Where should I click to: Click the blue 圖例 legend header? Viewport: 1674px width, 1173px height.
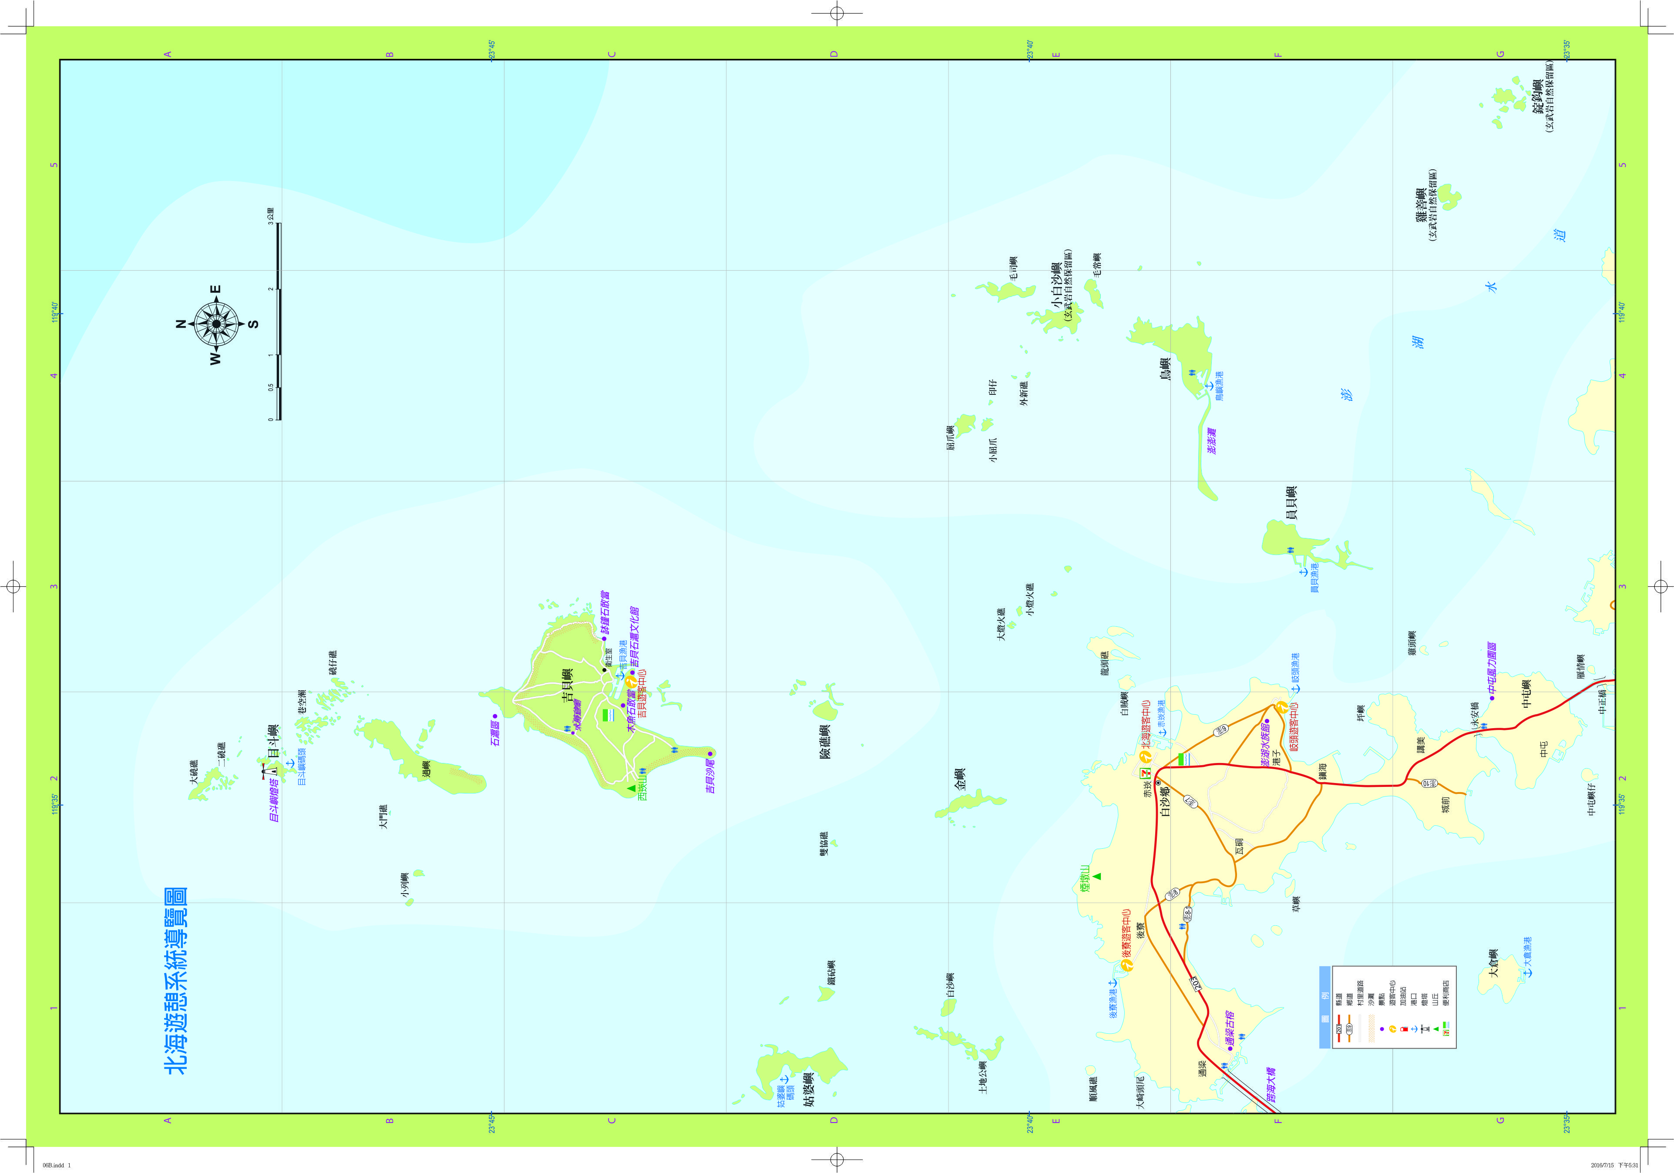(1325, 1007)
